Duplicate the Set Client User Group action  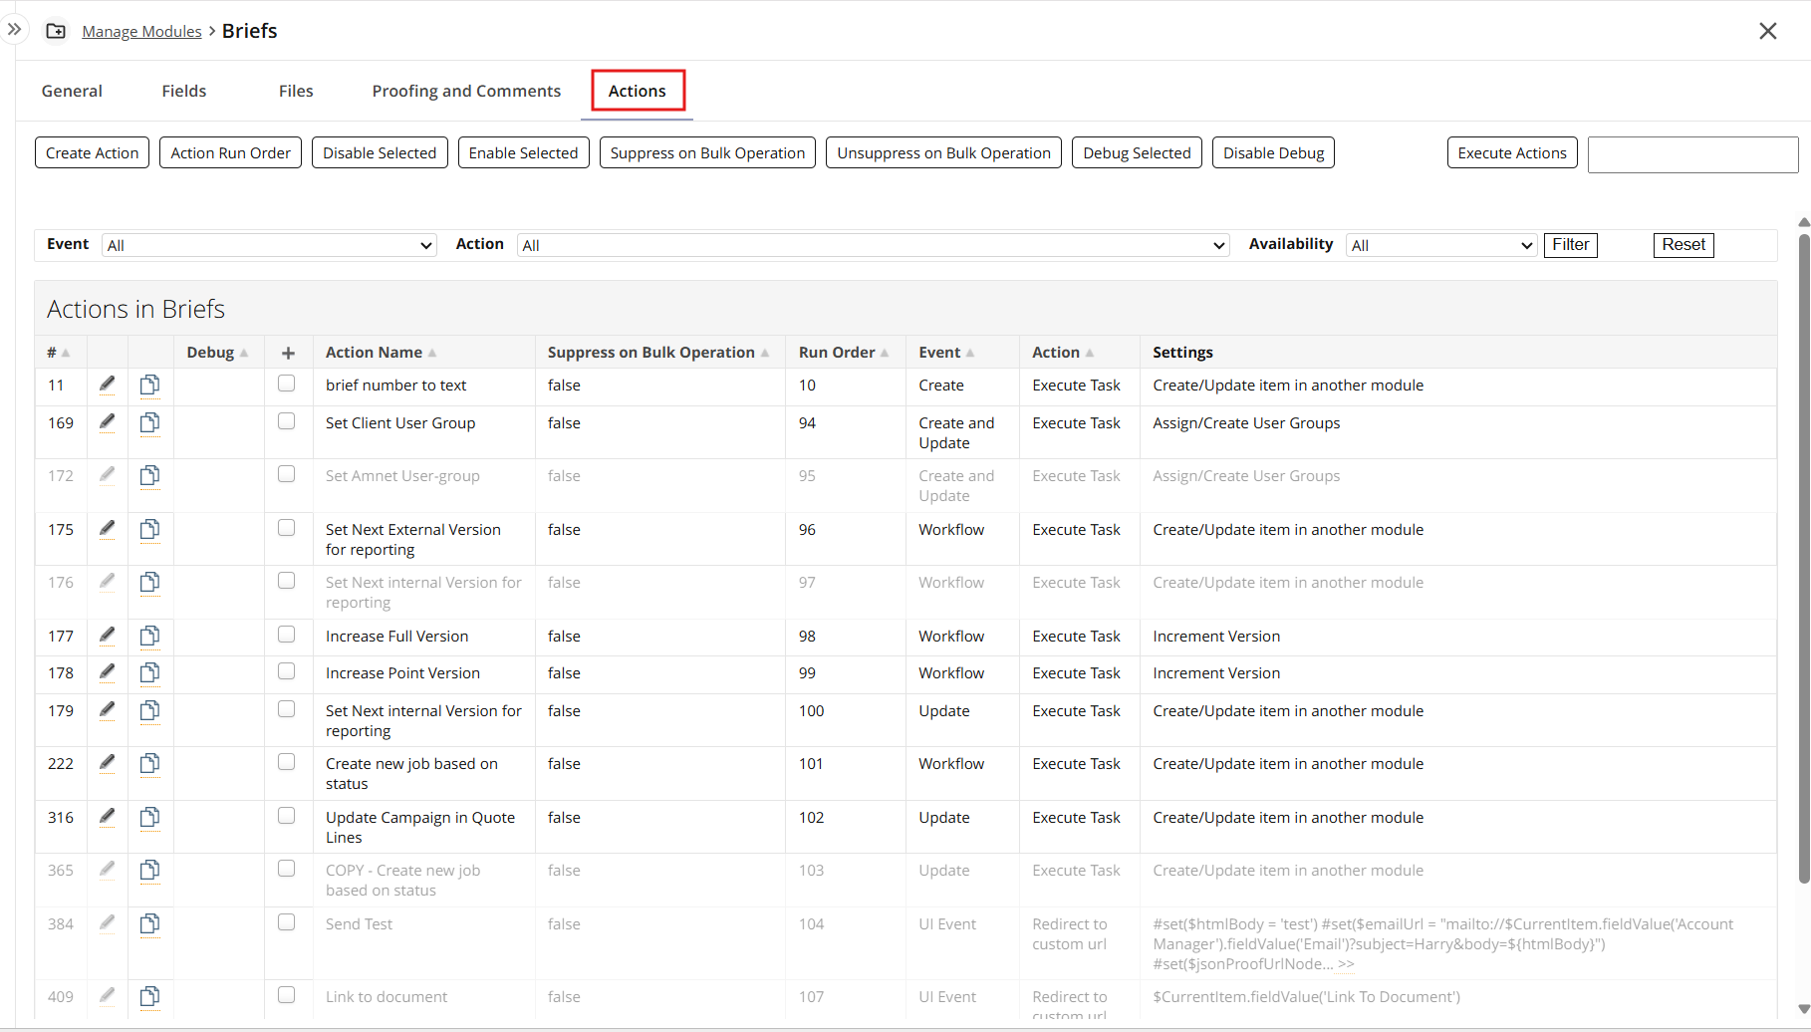click(x=149, y=422)
